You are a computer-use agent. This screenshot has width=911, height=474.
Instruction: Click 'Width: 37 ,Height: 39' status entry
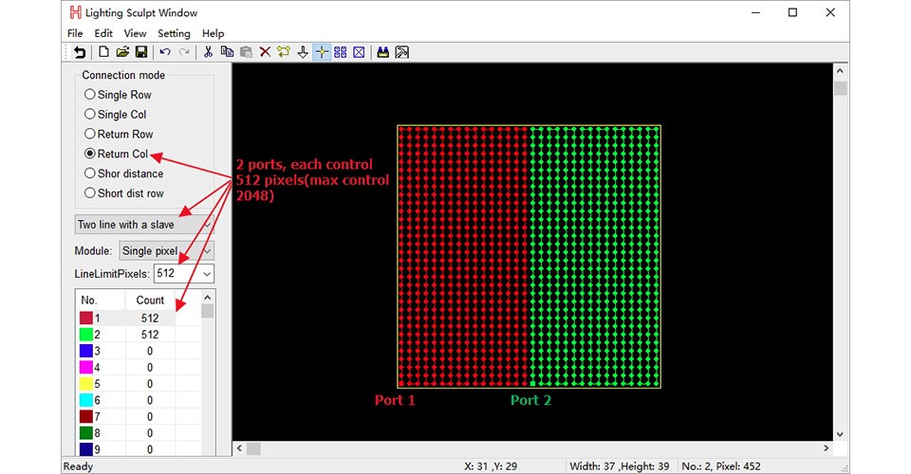coord(620,465)
